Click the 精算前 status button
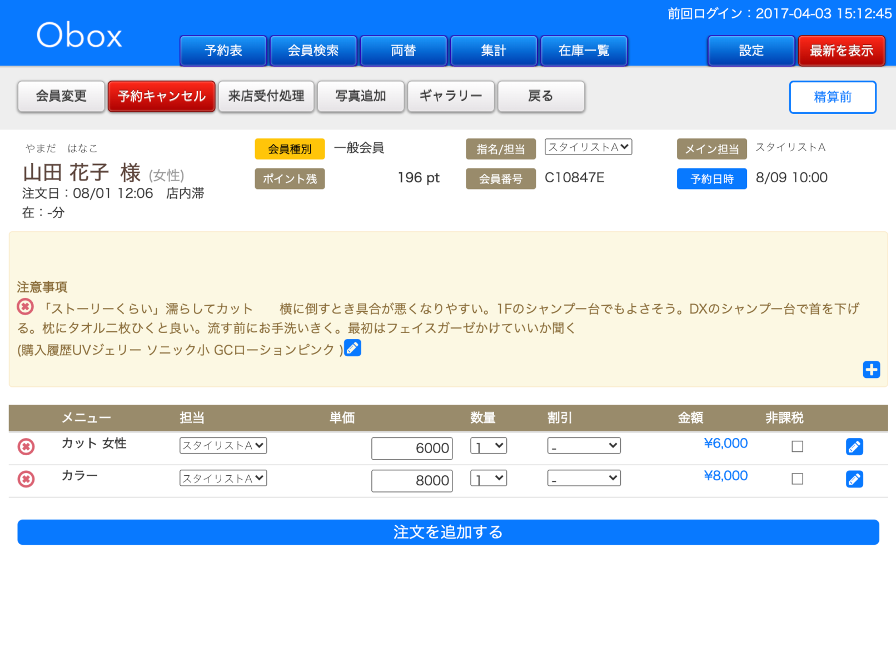Viewport: 896px width, 672px height. pos(832,97)
